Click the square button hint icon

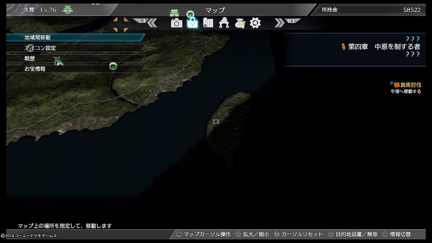(x=331, y=234)
